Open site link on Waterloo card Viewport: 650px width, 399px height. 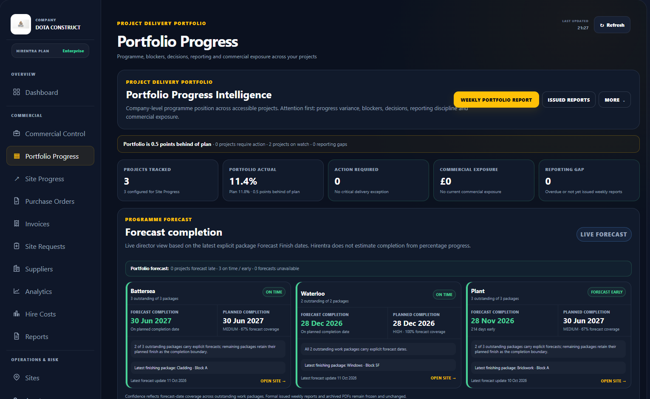pyautogui.click(x=443, y=378)
